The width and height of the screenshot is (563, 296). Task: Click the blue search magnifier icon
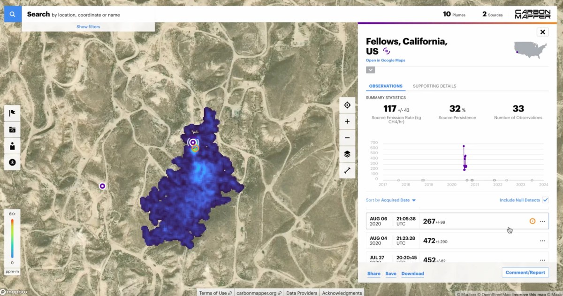13,15
